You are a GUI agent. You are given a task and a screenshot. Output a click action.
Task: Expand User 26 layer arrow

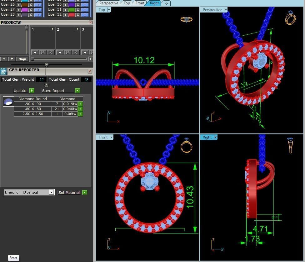click(x=19, y=4)
